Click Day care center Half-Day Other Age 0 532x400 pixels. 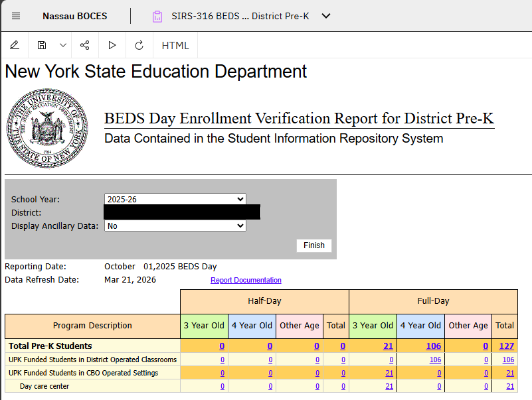point(317,386)
